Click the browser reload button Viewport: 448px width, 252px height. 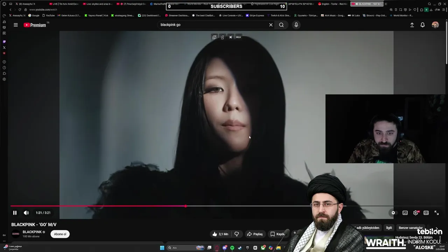pos(20,10)
